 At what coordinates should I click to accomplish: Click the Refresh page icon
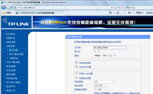[x=119, y=8]
